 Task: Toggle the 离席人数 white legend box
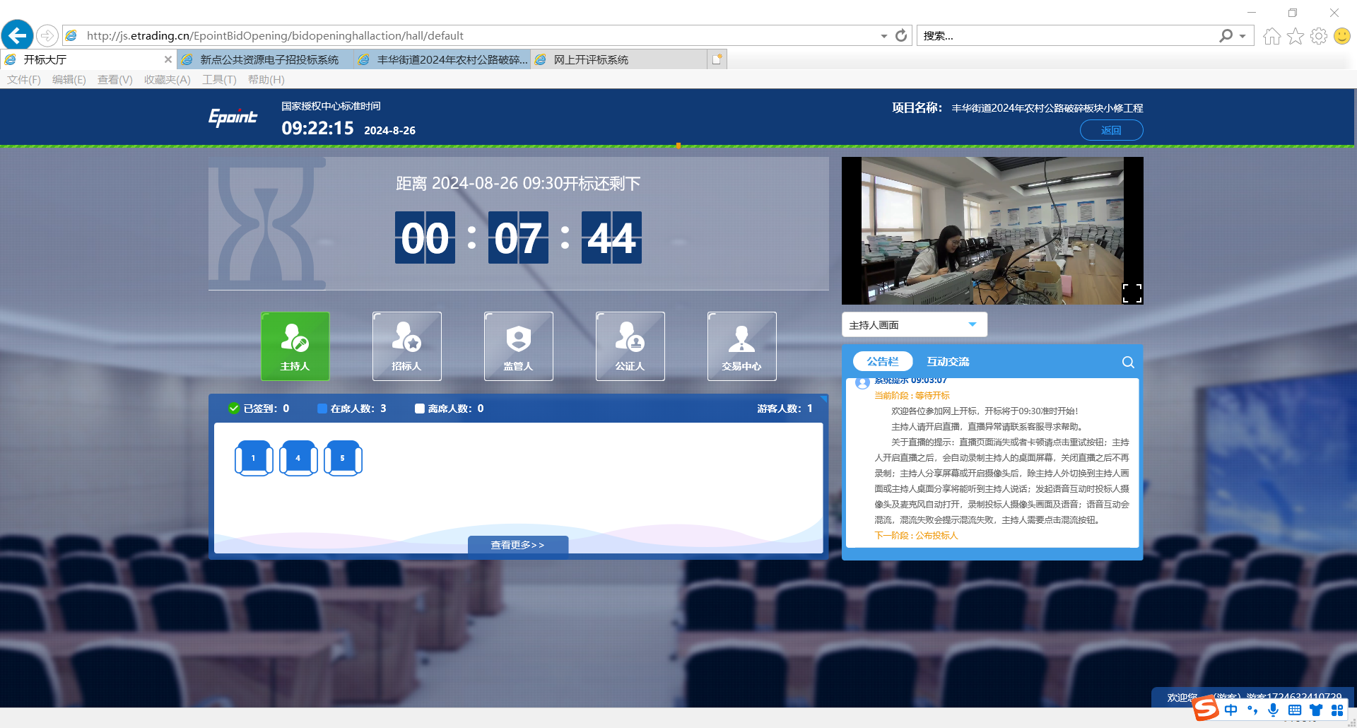pyautogui.click(x=420, y=409)
